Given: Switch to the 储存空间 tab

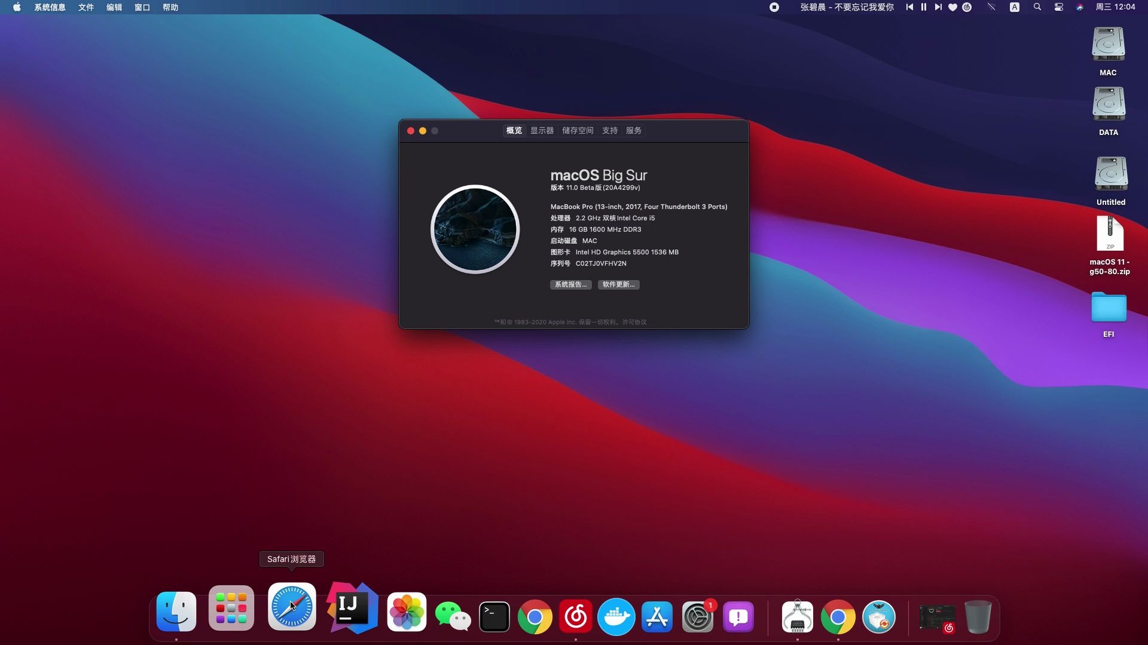Looking at the screenshot, I should pyautogui.click(x=578, y=130).
